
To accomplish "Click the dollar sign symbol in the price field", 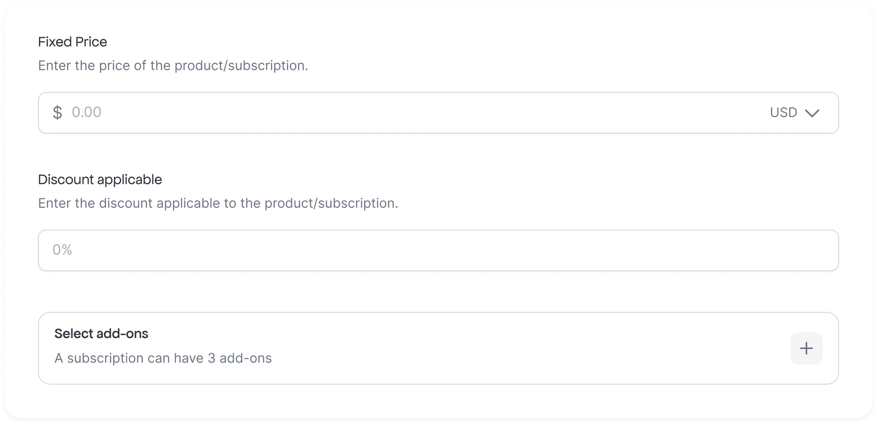I will tap(57, 112).
